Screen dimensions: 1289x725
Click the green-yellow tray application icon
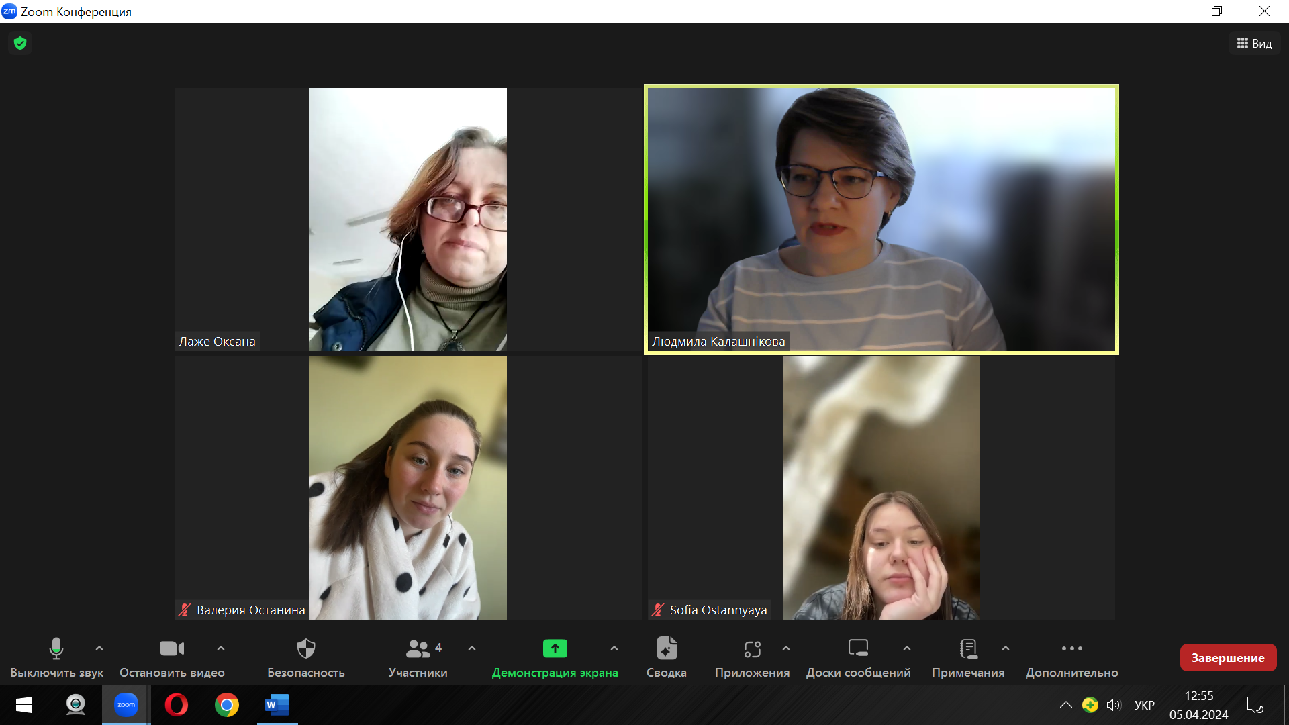tap(1090, 705)
